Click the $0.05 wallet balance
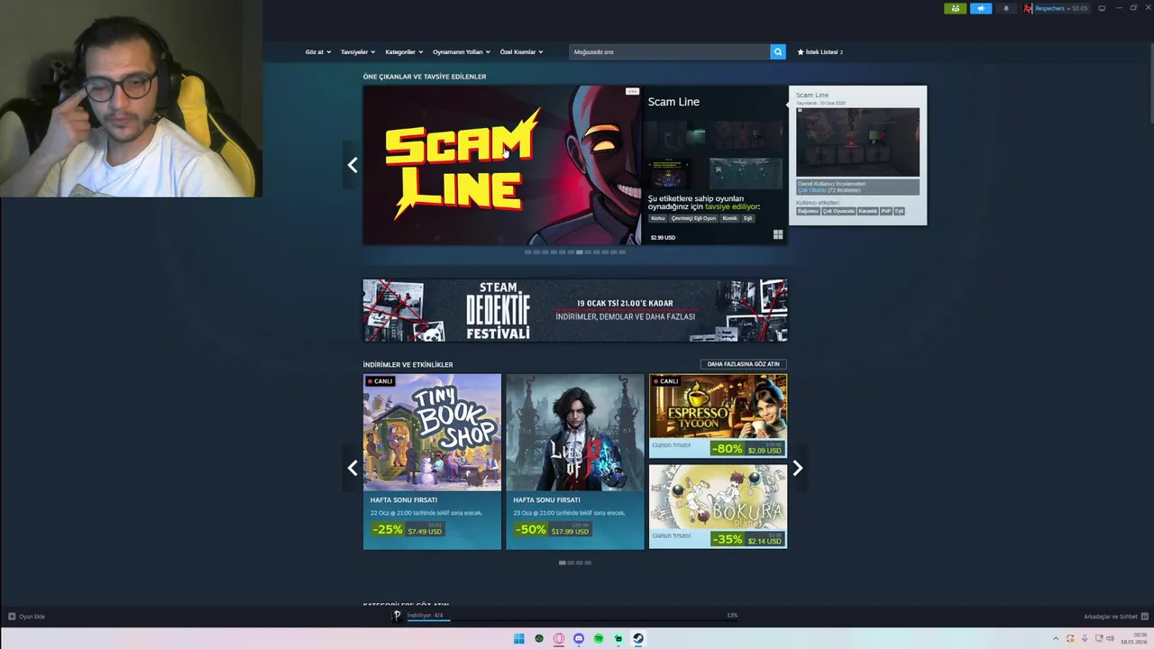 (1079, 8)
